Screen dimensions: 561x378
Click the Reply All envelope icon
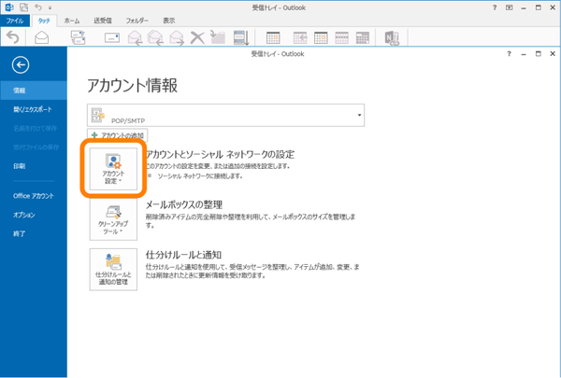tap(155, 37)
